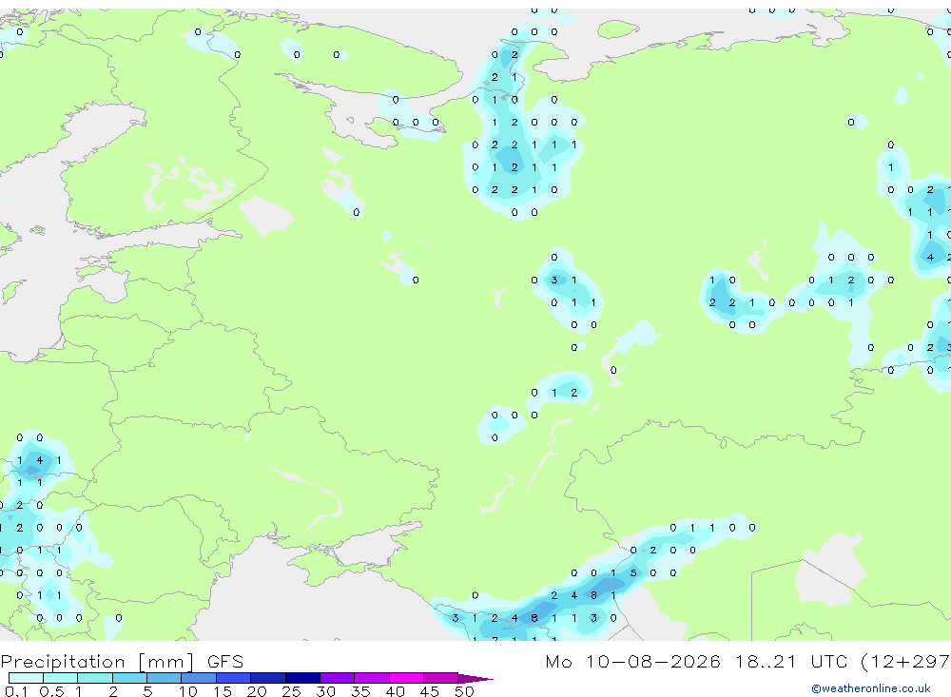Click the 'GFS' model label
Viewport: 951px width, 697px height.
[x=225, y=662]
